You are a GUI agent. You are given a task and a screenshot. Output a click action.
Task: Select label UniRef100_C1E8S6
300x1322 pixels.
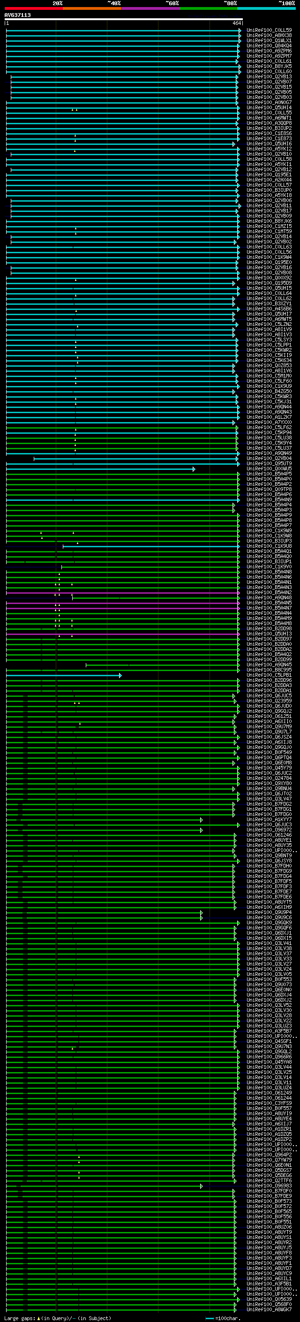click(x=269, y=134)
